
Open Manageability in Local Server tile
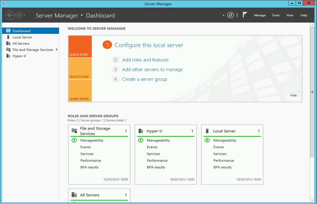tap(225, 140)
